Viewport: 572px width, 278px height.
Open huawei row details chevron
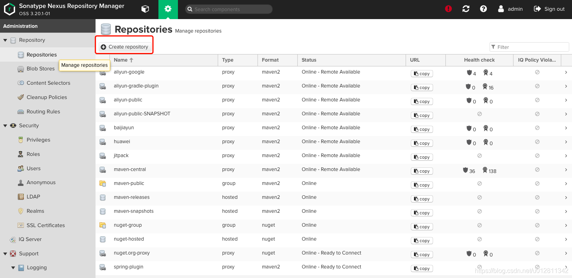click(566, 142)
